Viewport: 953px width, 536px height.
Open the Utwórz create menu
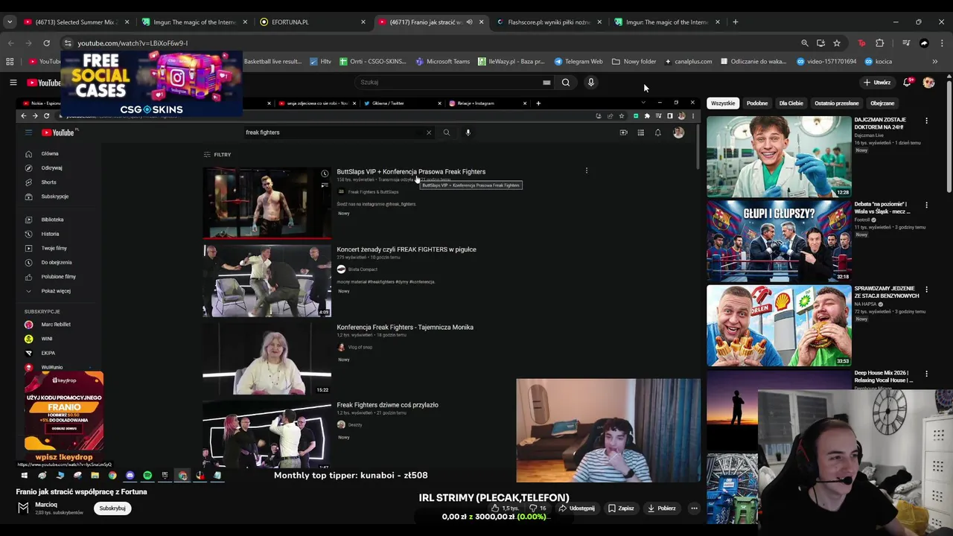tap(877, 83)
